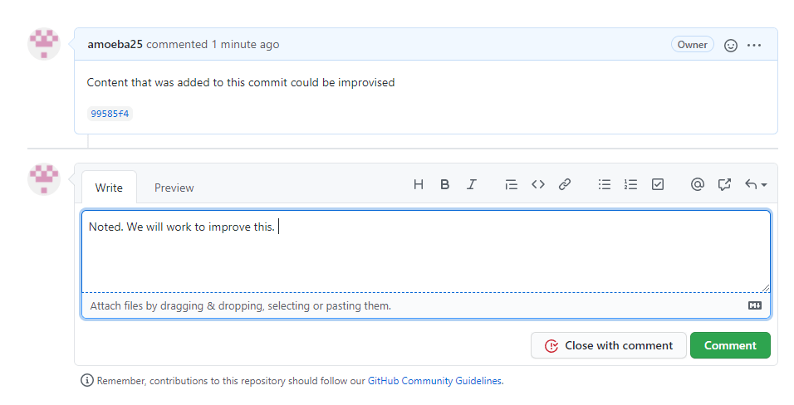Switch to the Preview tab
Image resolution: width=794 pixels, height=405 pixels.
(174, 188)
